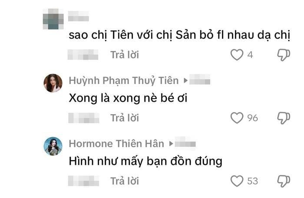Reply to "Xong là xong nè bé ơi"
The width and height of the screenshot is (304, 198).
point(125,118)
